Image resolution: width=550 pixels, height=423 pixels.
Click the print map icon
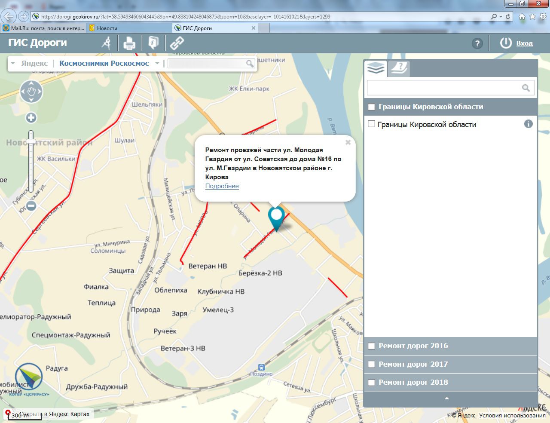129,43
